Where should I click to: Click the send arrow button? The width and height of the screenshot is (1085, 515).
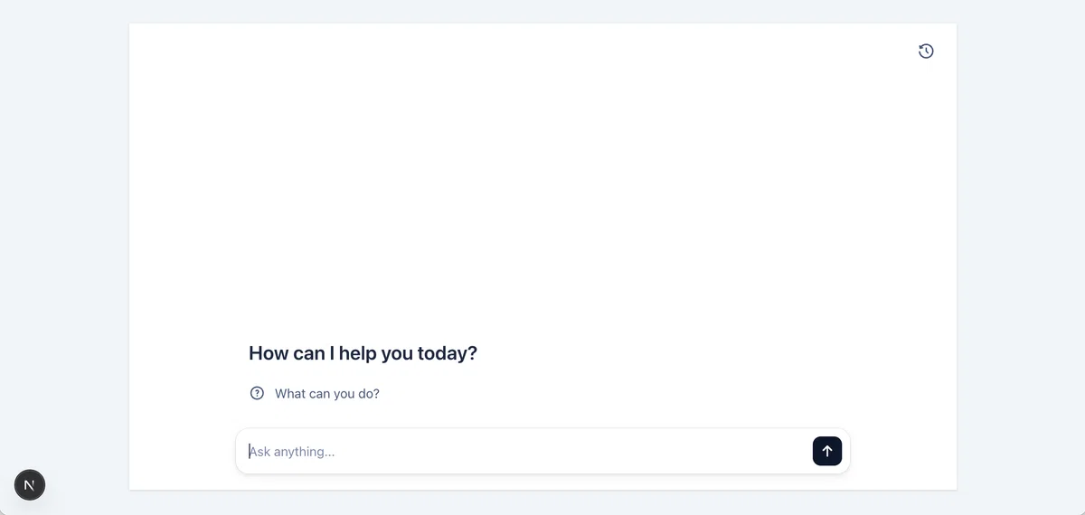pyautogui.click(x=827, y=451)
